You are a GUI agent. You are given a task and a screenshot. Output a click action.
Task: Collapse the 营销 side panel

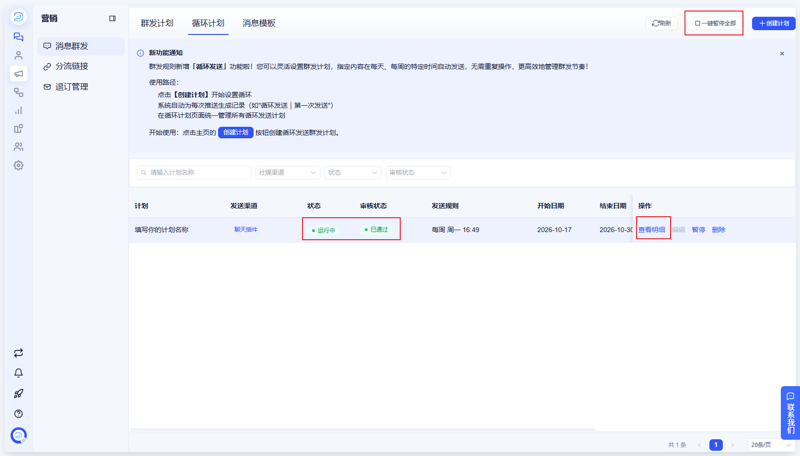click(x=112, y=19)
